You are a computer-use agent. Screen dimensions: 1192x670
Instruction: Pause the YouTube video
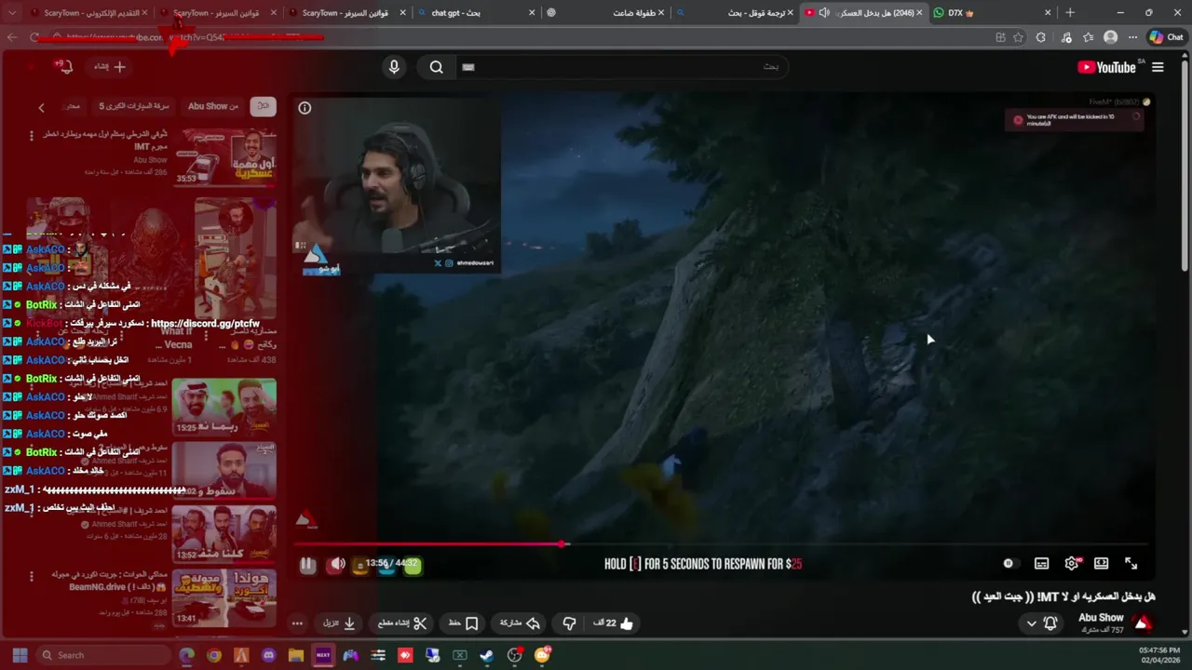tap(307, 564)
